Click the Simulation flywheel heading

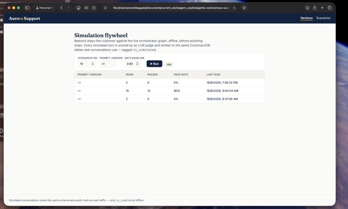(x=101, y=35)
